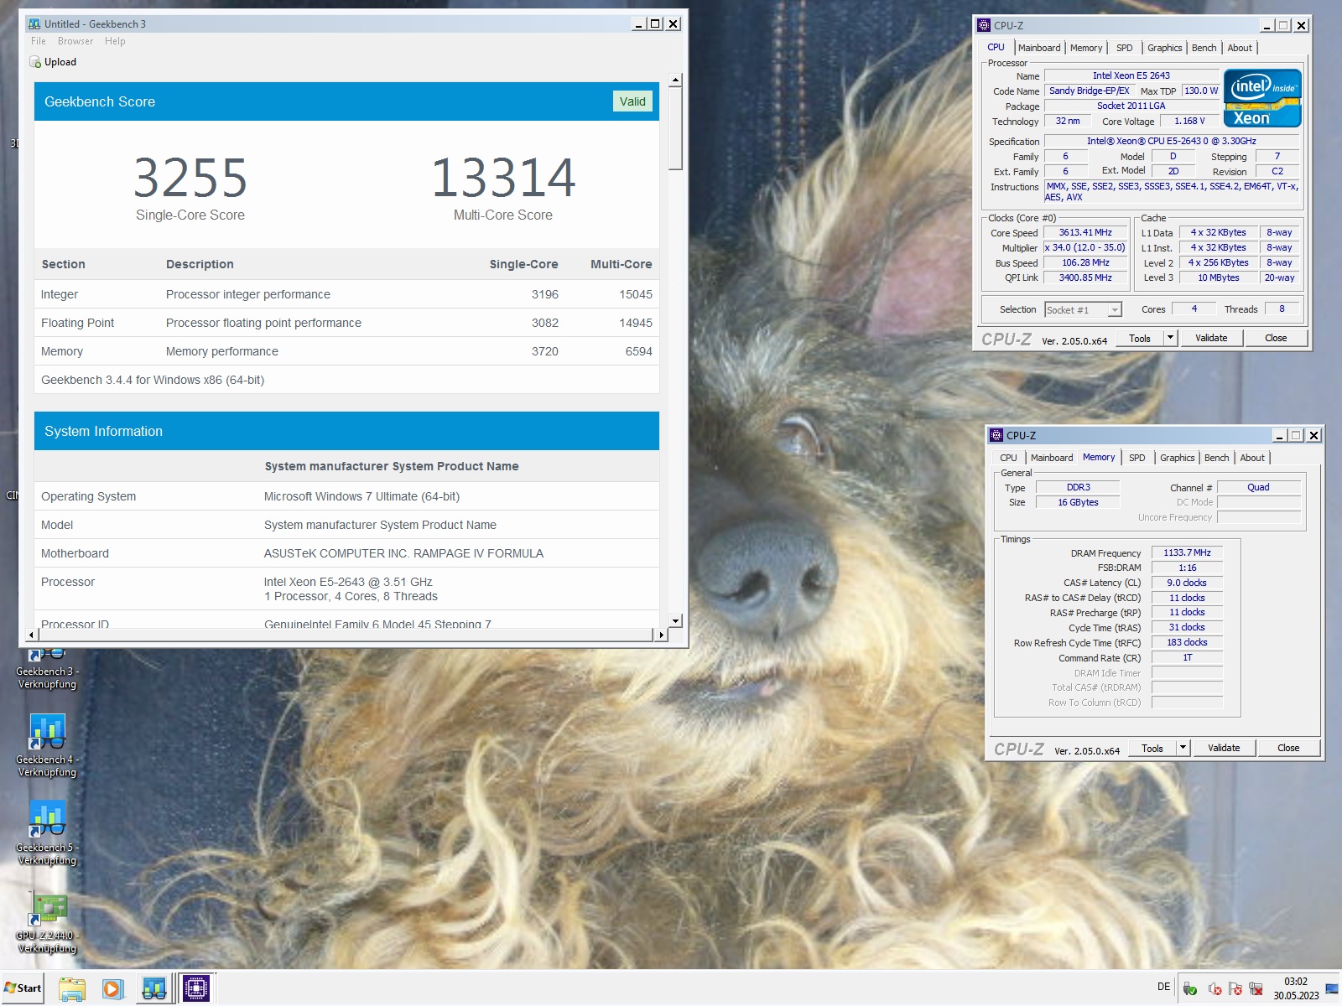Click the Core Speed 3613.41 MHz value
Screen dimensions: 1342x1006
pyautogui.click(x=1085, y=233)
